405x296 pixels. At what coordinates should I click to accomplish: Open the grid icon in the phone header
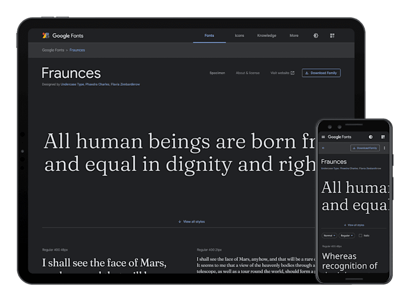point(383,137)
